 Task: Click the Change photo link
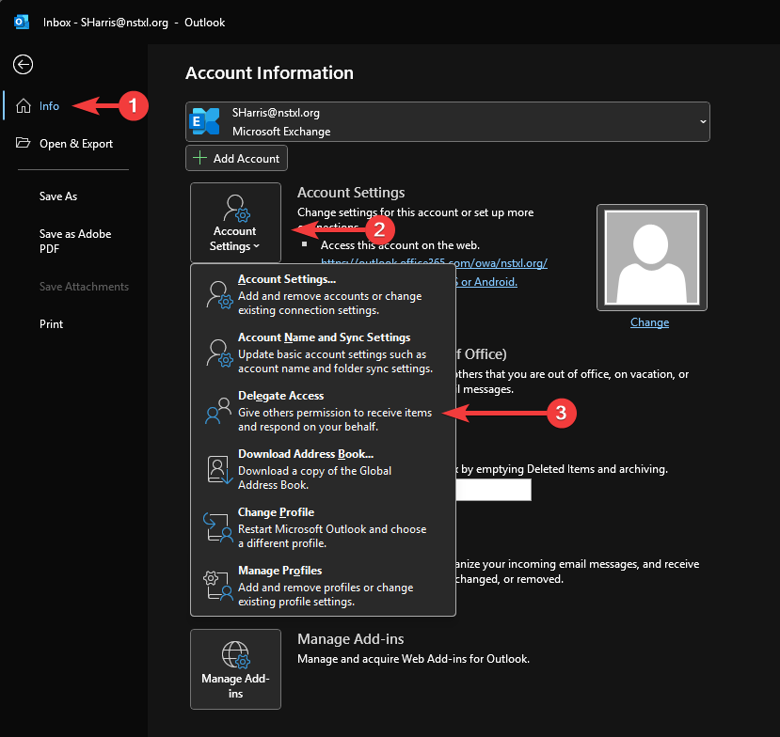point(649,322)
